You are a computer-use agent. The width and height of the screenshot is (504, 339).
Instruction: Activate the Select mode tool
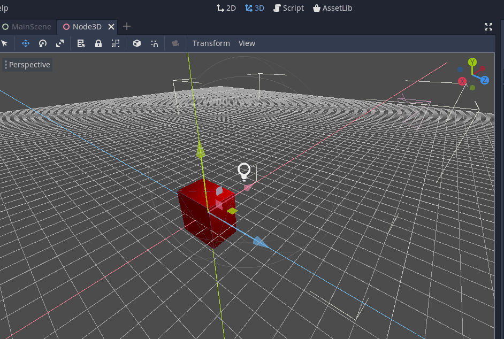point(4,43)
